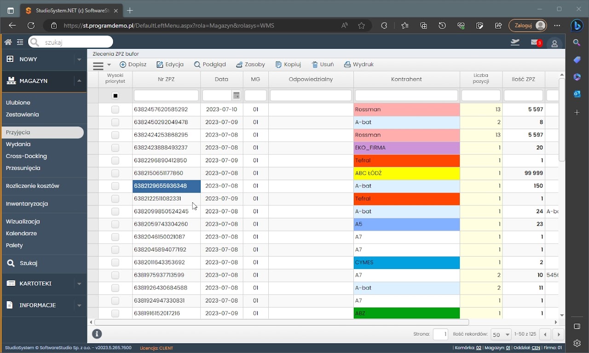Click the Zasoby toolbar button
This screenshot has width=589, height=353.
[250, 65]
